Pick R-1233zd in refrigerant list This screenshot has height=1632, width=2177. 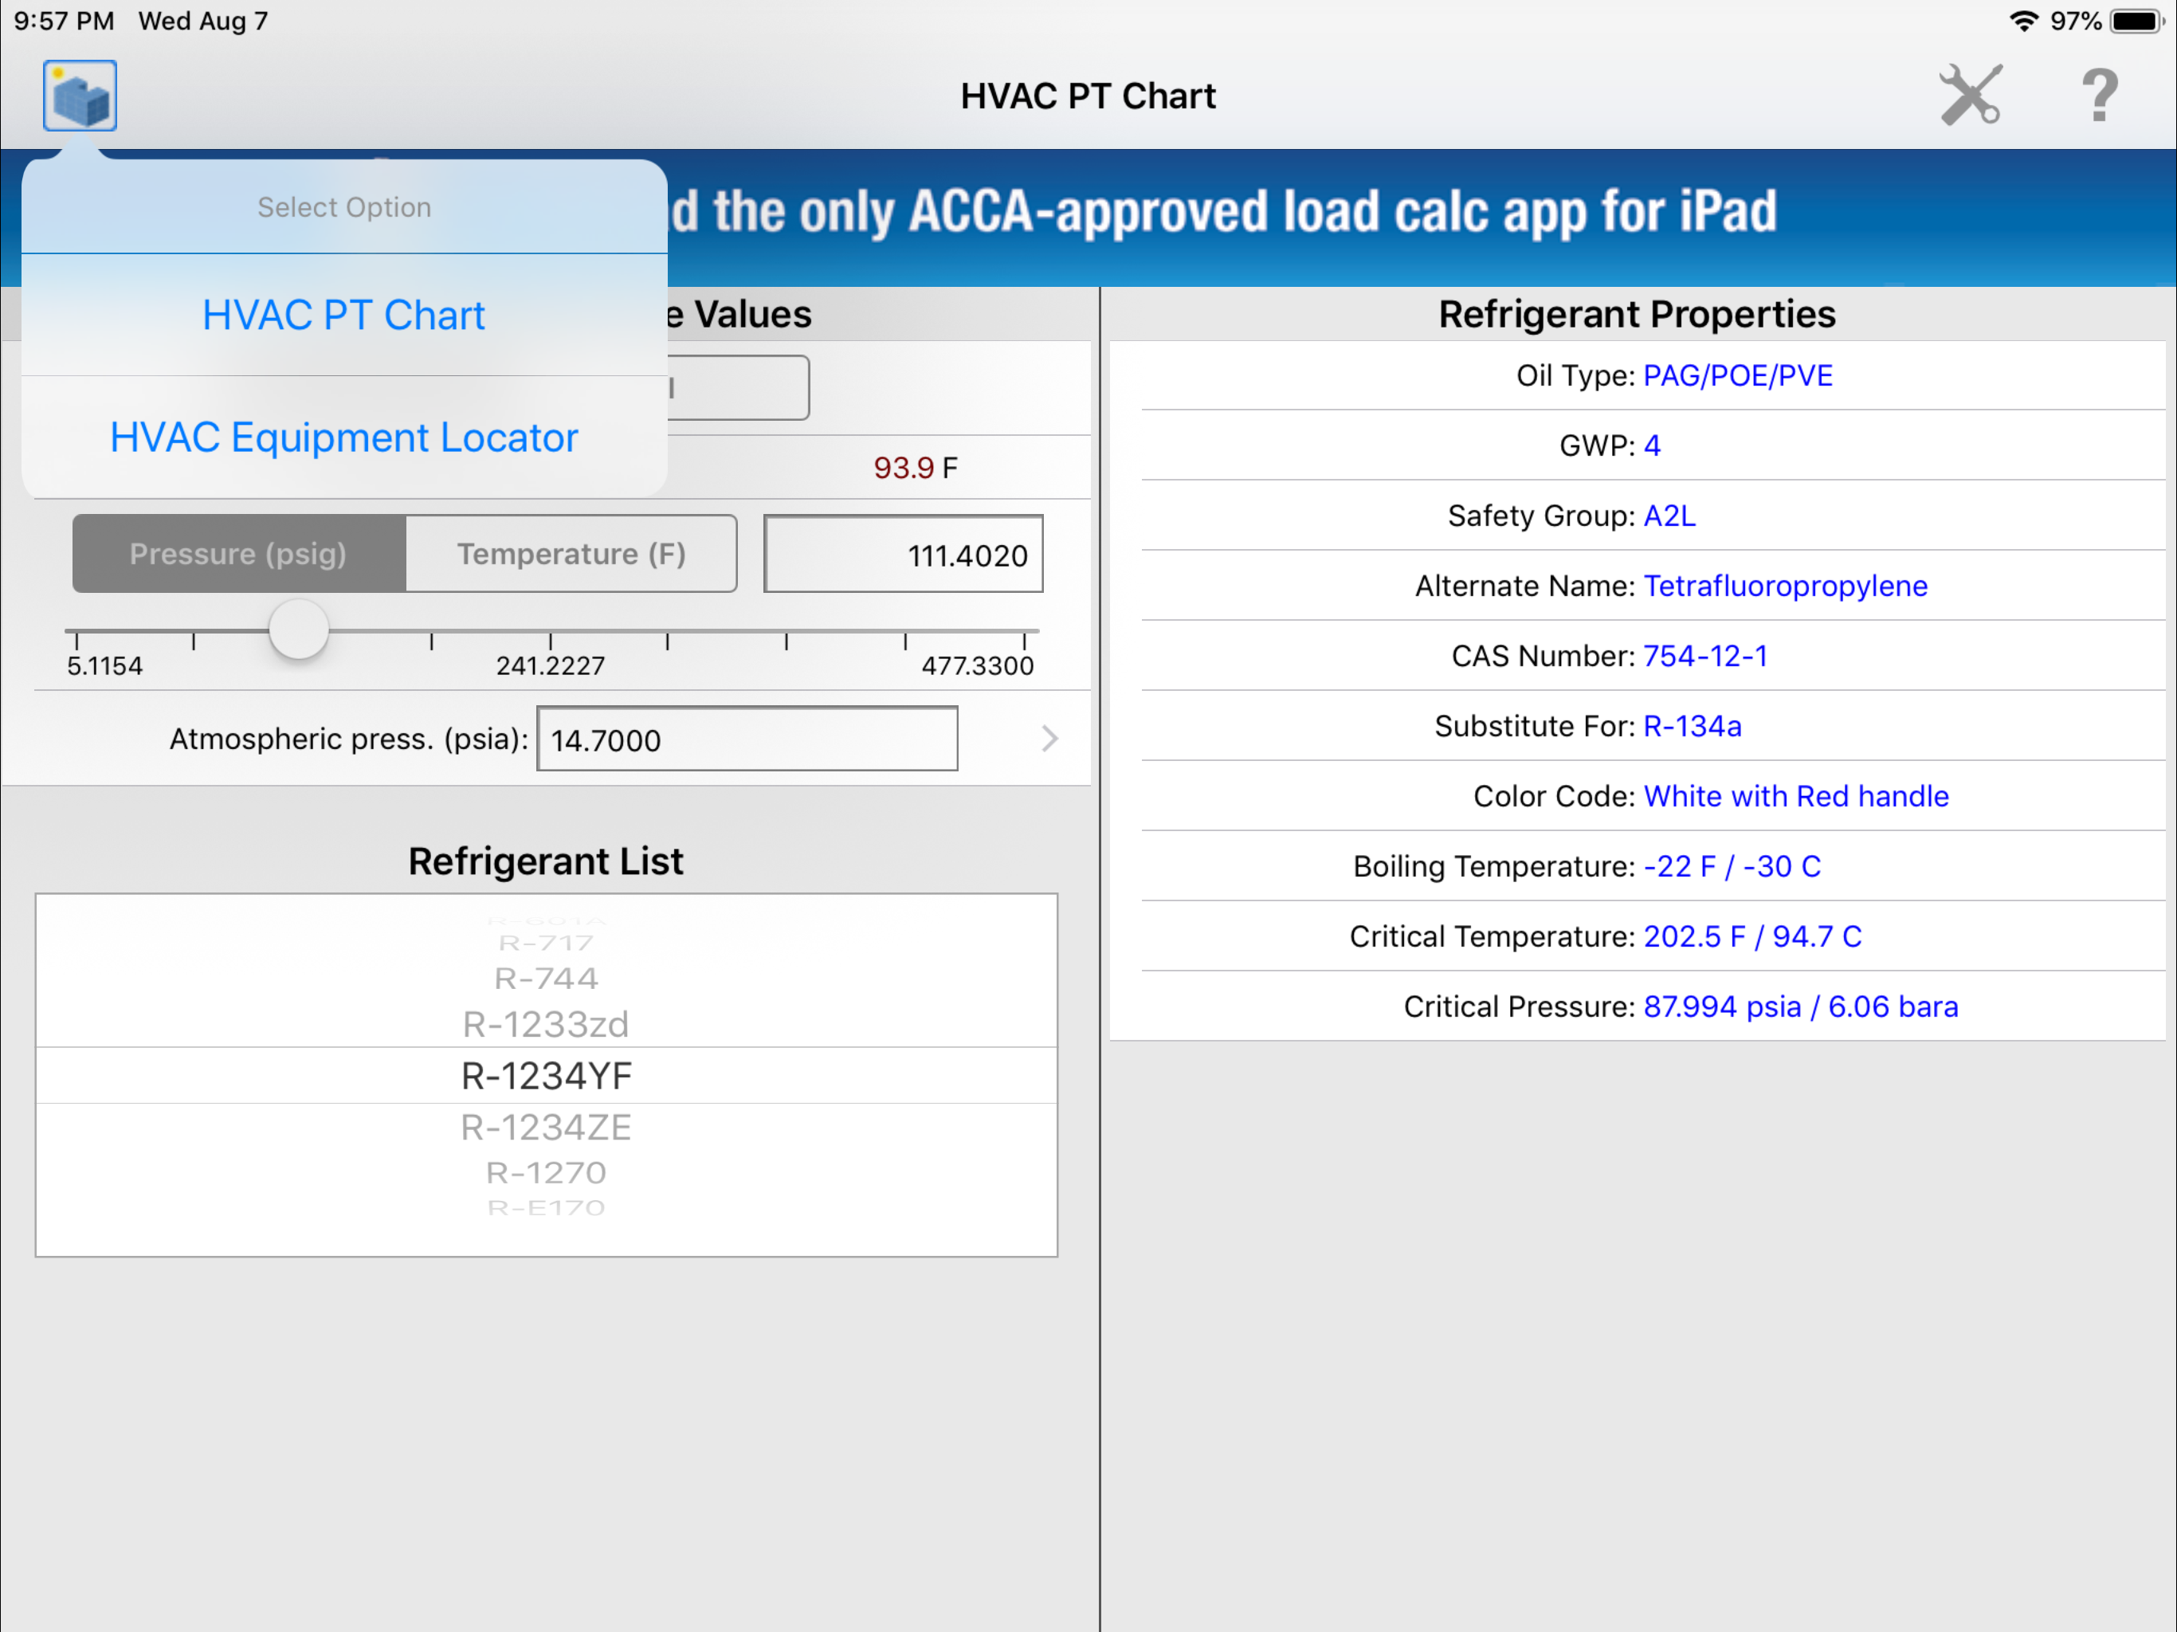point(546,1025)
